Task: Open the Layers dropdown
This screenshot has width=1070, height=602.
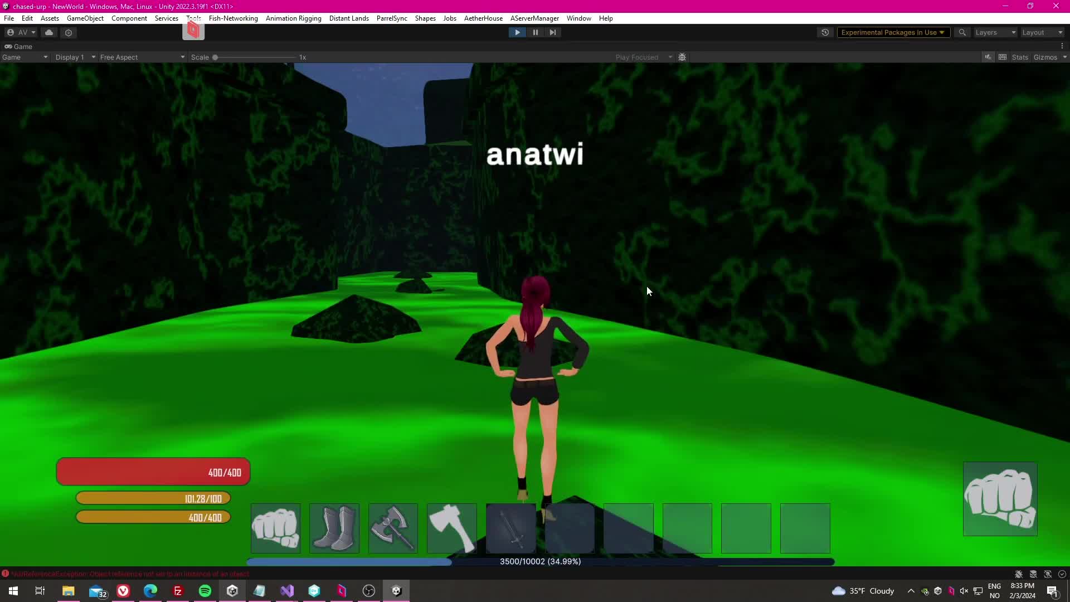Action: [995, 32]
